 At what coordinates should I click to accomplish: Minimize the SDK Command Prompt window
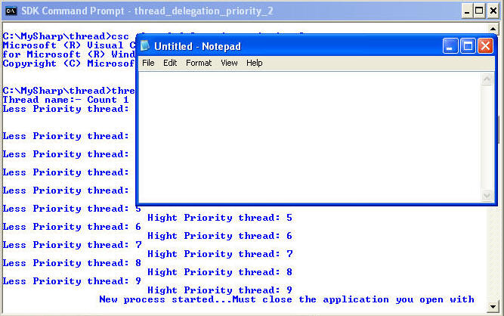(x=468, y=11)
